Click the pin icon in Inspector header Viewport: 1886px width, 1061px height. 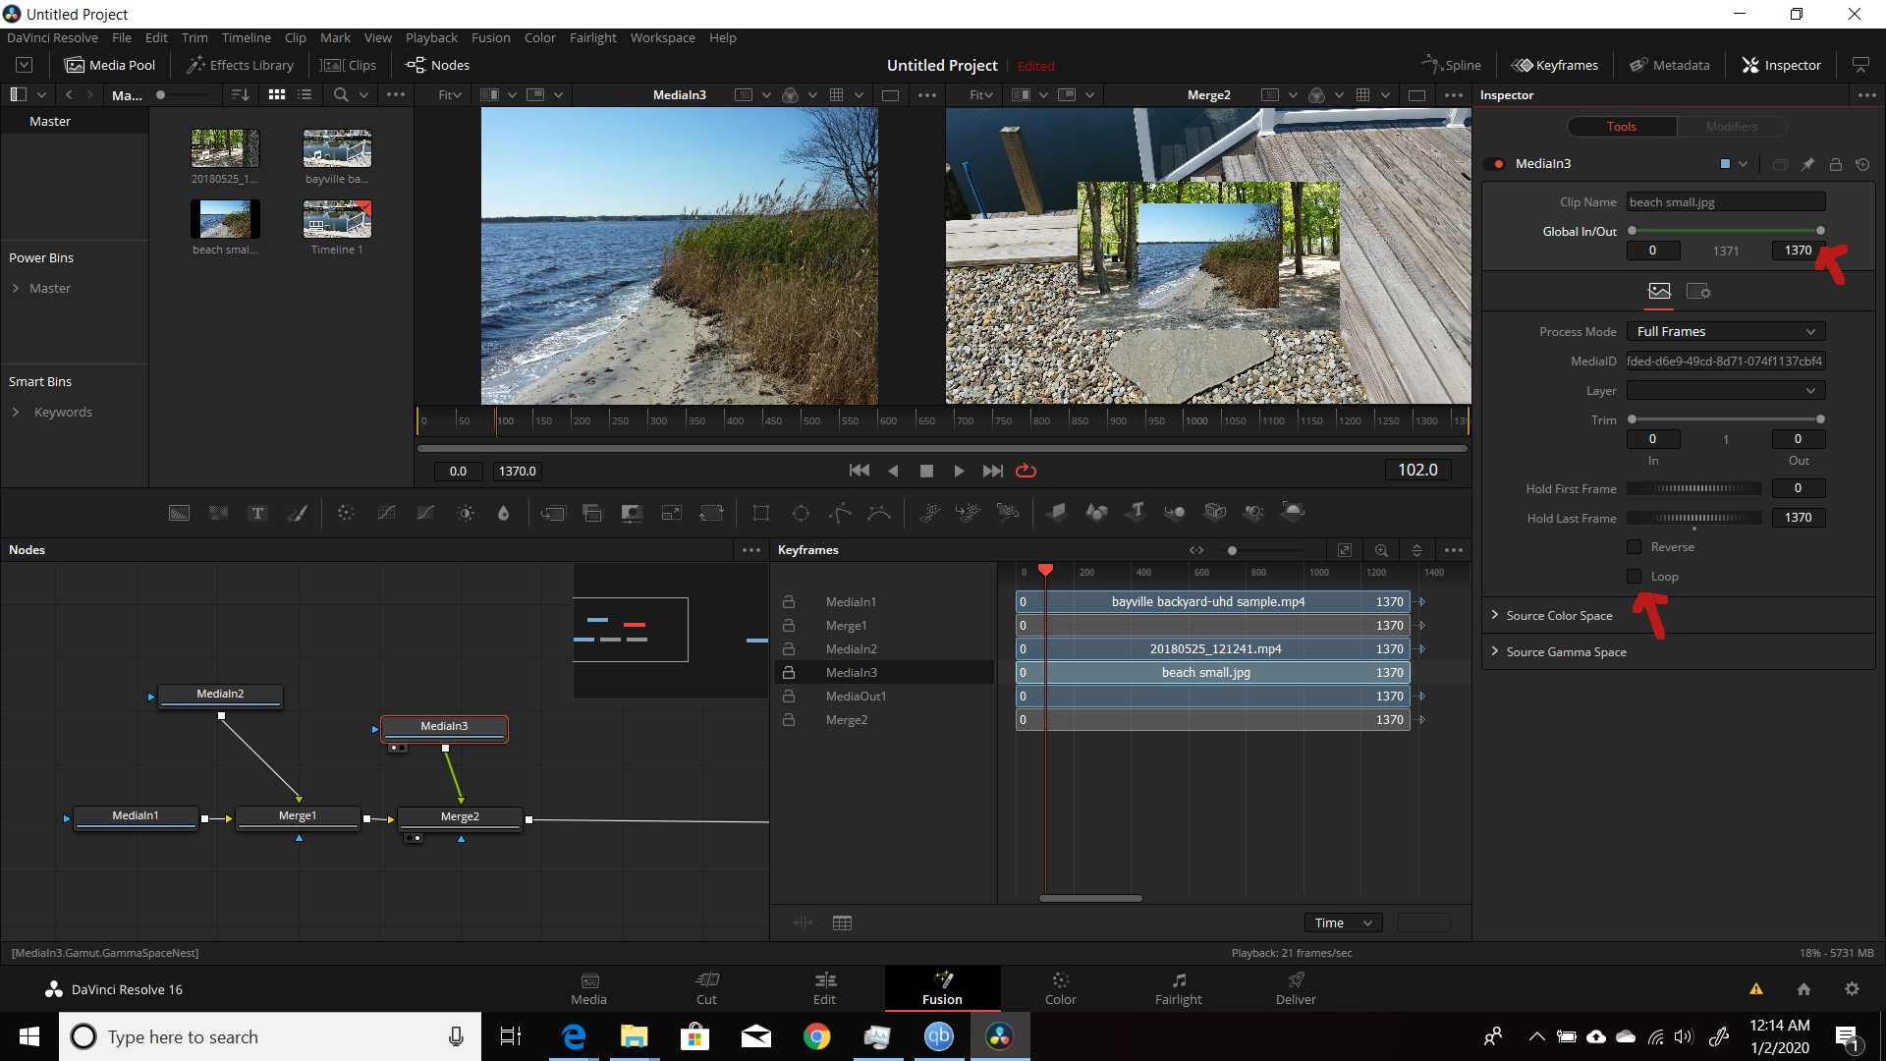(1807, 164)
